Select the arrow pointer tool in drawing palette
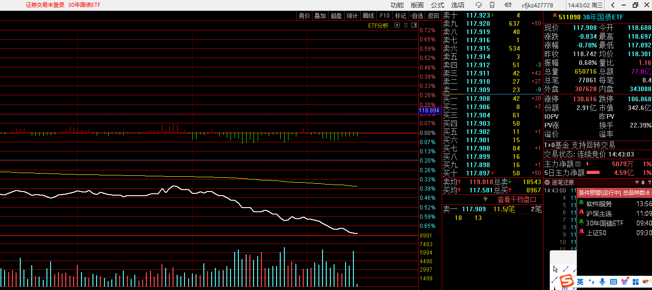The image size is (652, 290). tap(555, 269)
